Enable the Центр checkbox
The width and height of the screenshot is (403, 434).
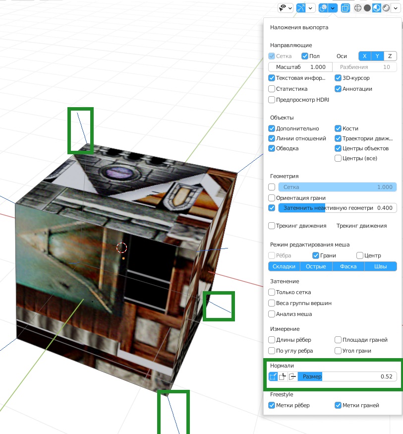pos(359,255)
